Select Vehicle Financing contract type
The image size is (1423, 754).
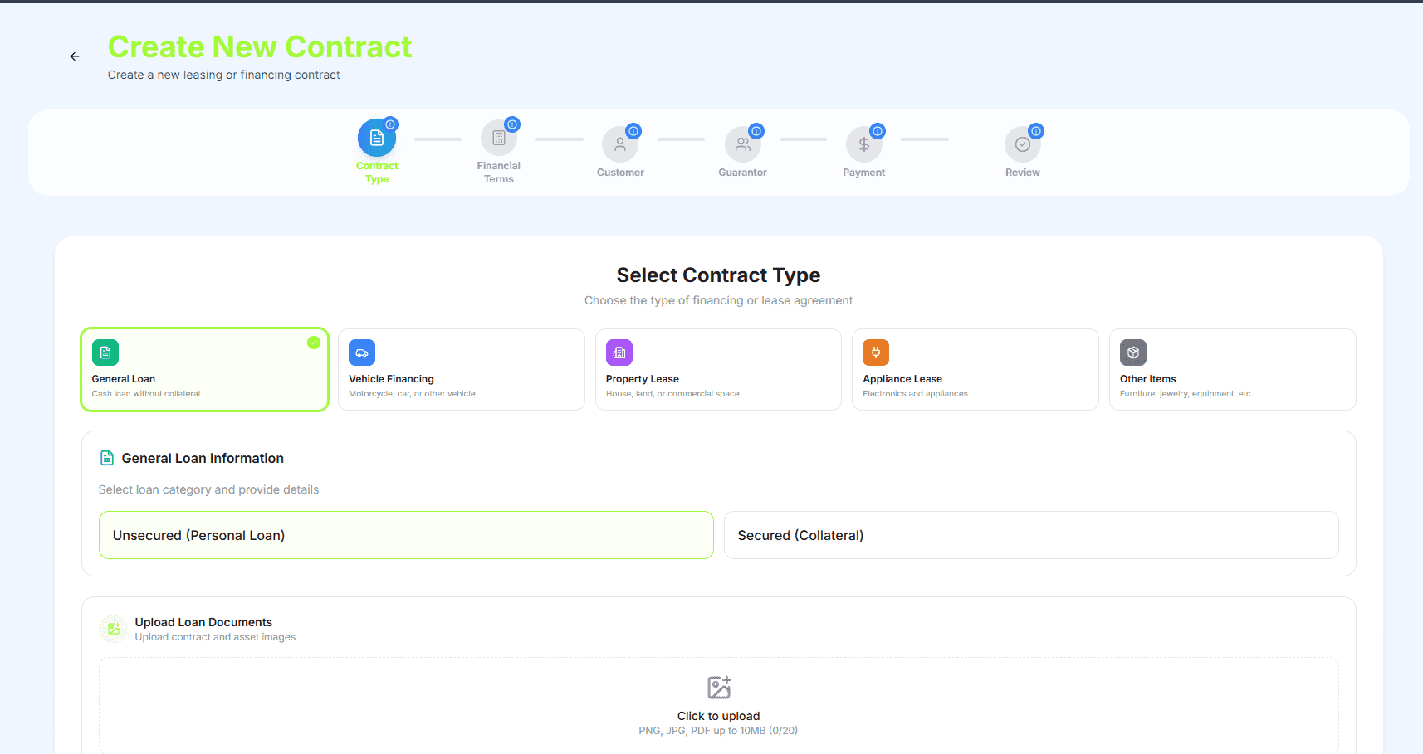(x=462, y=369)
